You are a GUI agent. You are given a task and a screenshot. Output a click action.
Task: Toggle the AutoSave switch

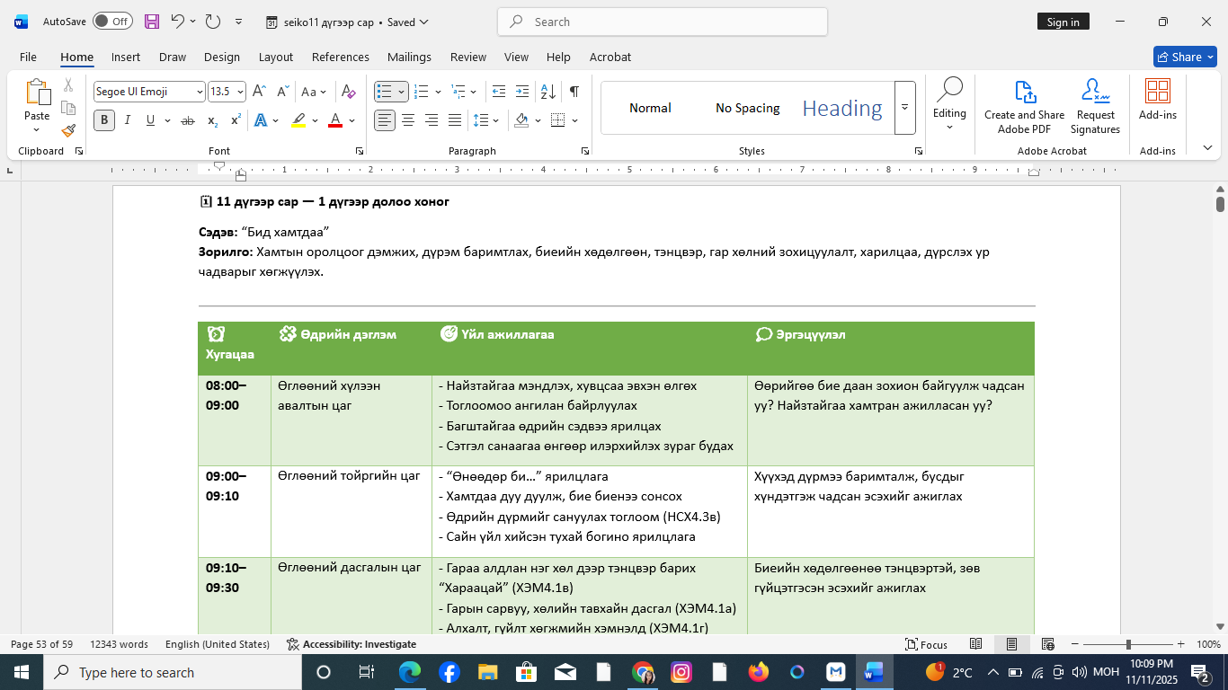click(x=112, y=22)
